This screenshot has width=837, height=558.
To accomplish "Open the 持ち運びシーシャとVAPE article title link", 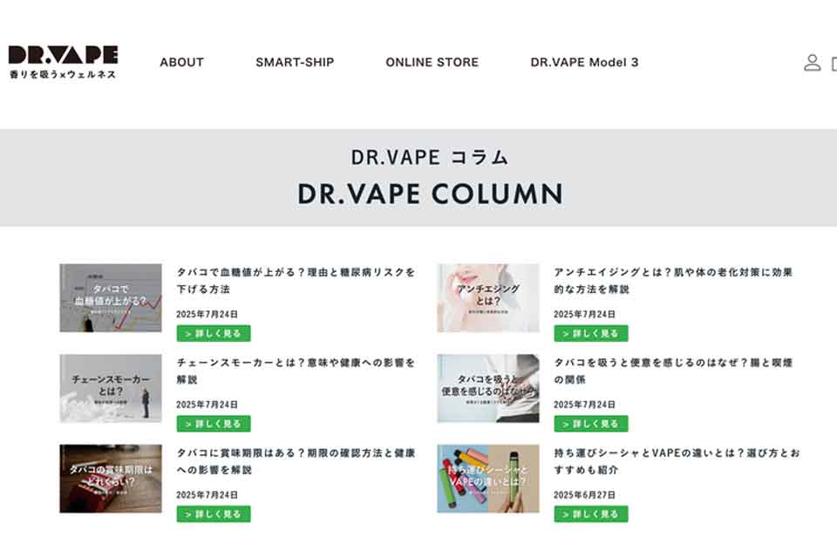I will pyautogui.click(x=677, y=461).
